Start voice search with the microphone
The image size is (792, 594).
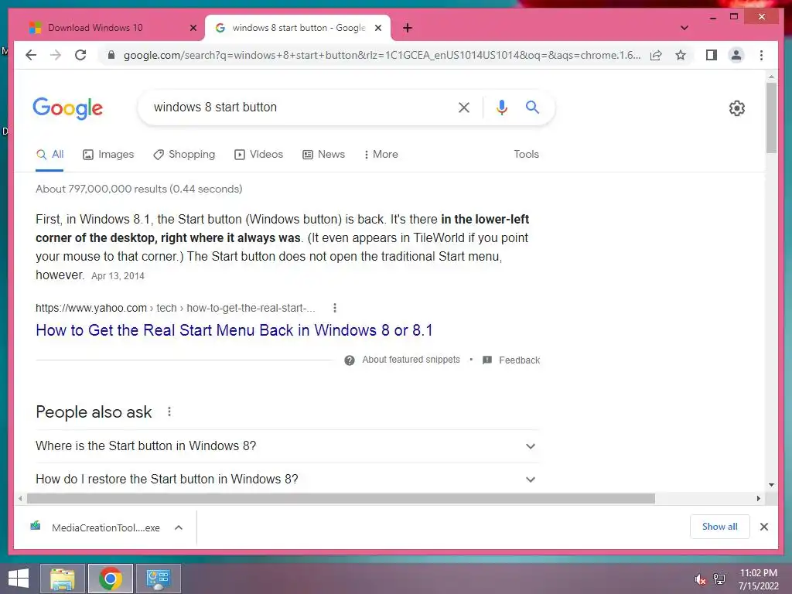(x=501, y=107)
